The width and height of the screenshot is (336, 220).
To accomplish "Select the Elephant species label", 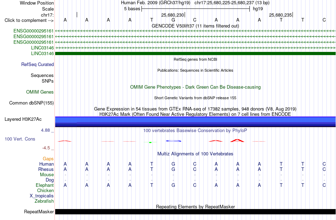I will point(45,185).
